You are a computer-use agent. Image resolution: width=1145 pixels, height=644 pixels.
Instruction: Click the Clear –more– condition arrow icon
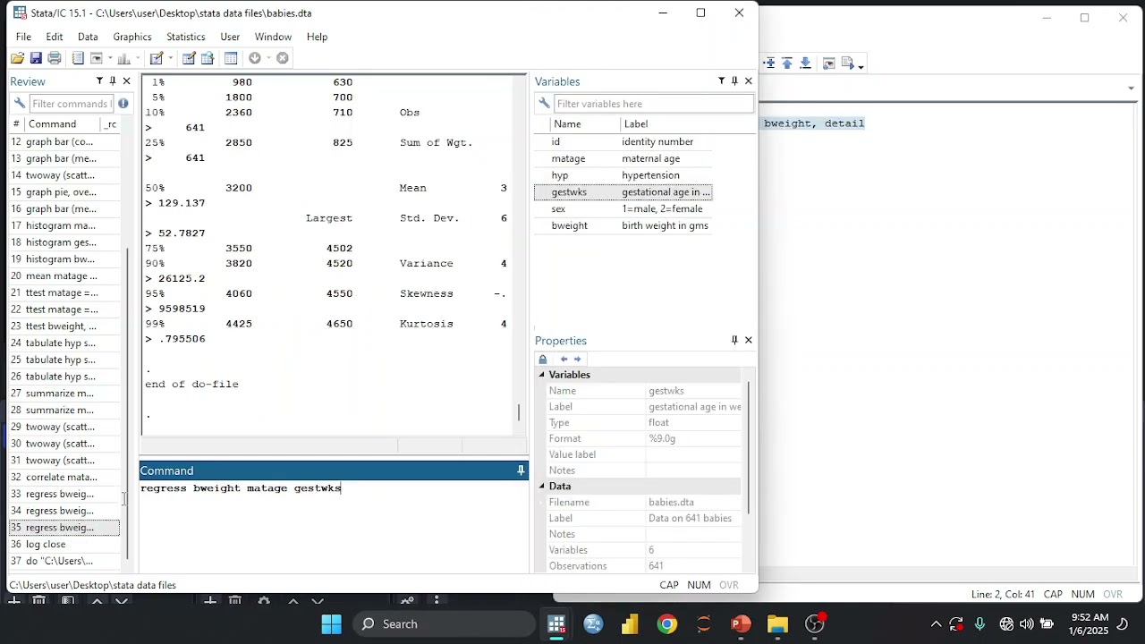click(255, 58)
